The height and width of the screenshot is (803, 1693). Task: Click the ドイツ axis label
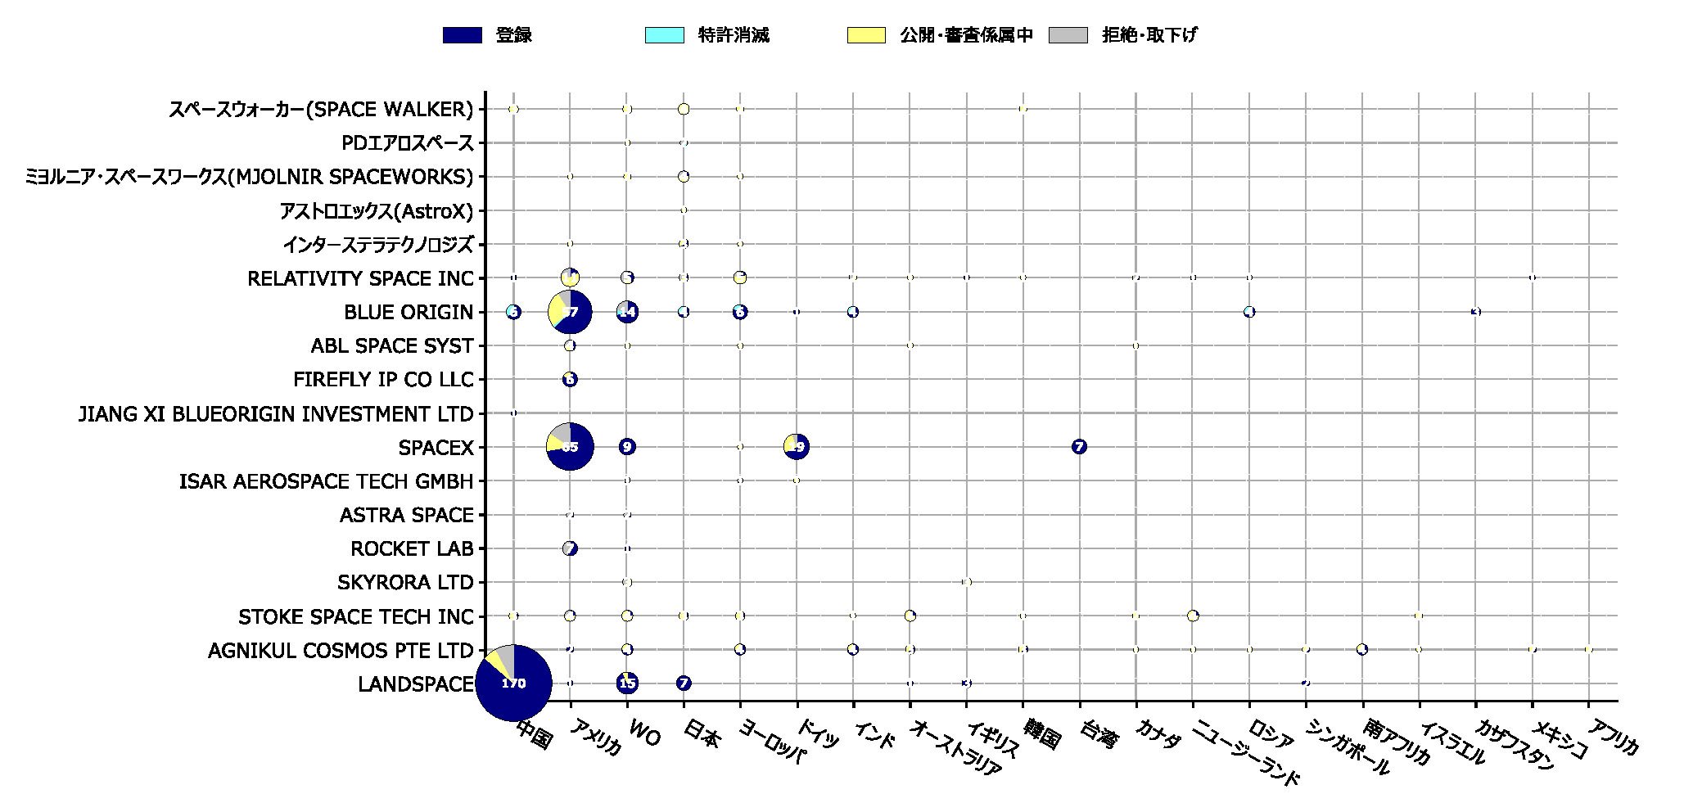point(818,735)
